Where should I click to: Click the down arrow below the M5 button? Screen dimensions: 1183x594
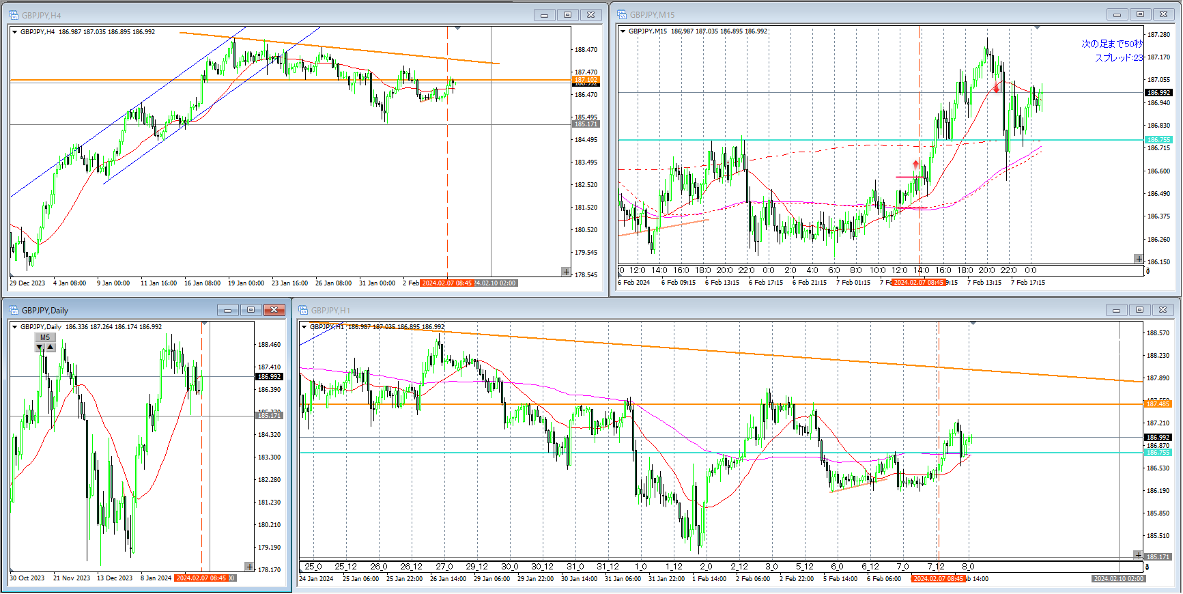[x=40, y=348]
